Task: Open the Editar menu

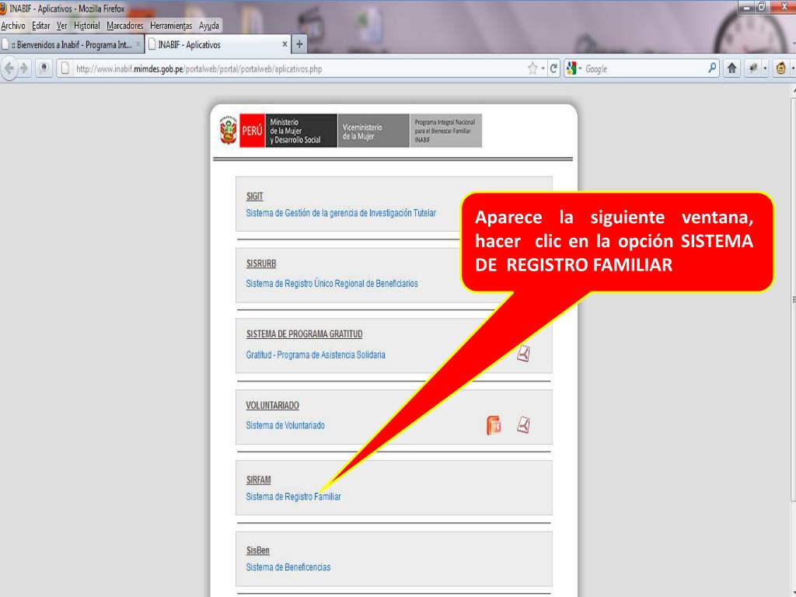Action: pyautogui.click(x=40, y=26)
